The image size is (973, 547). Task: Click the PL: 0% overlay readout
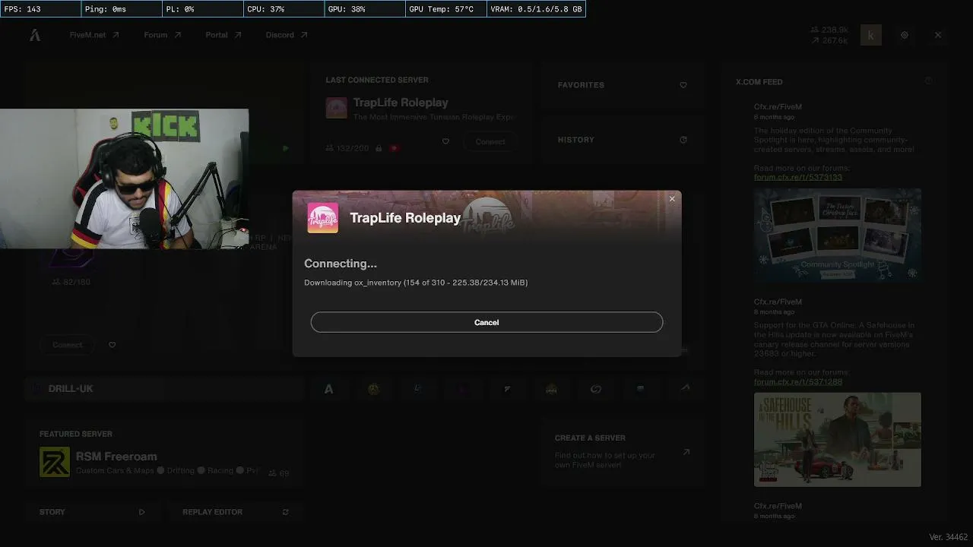coord(202,9)
